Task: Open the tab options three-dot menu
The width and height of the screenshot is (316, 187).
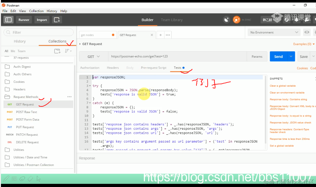Action: click(x=168, y=35)
